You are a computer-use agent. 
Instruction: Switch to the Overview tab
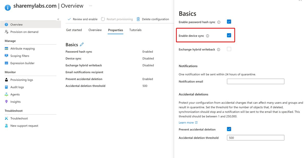click(95, 30)
